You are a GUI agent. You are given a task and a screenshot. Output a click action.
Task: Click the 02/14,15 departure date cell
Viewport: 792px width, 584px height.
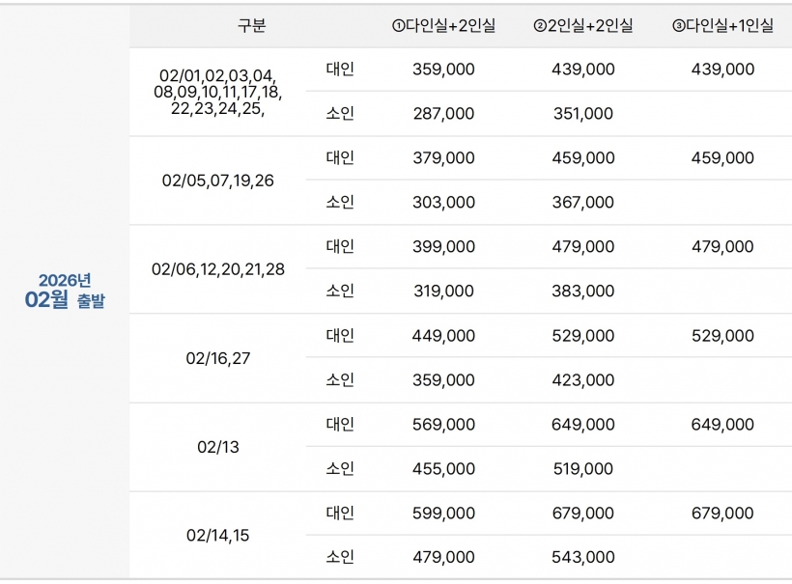[218, 535]
